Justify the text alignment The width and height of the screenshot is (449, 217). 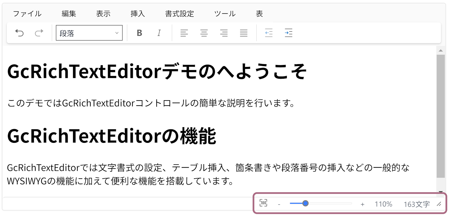244,33
